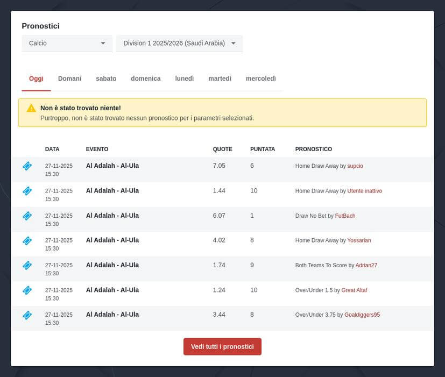Switch to the Domani tab
Viewport: 445px width, 377px height.
tap(69, 79)
